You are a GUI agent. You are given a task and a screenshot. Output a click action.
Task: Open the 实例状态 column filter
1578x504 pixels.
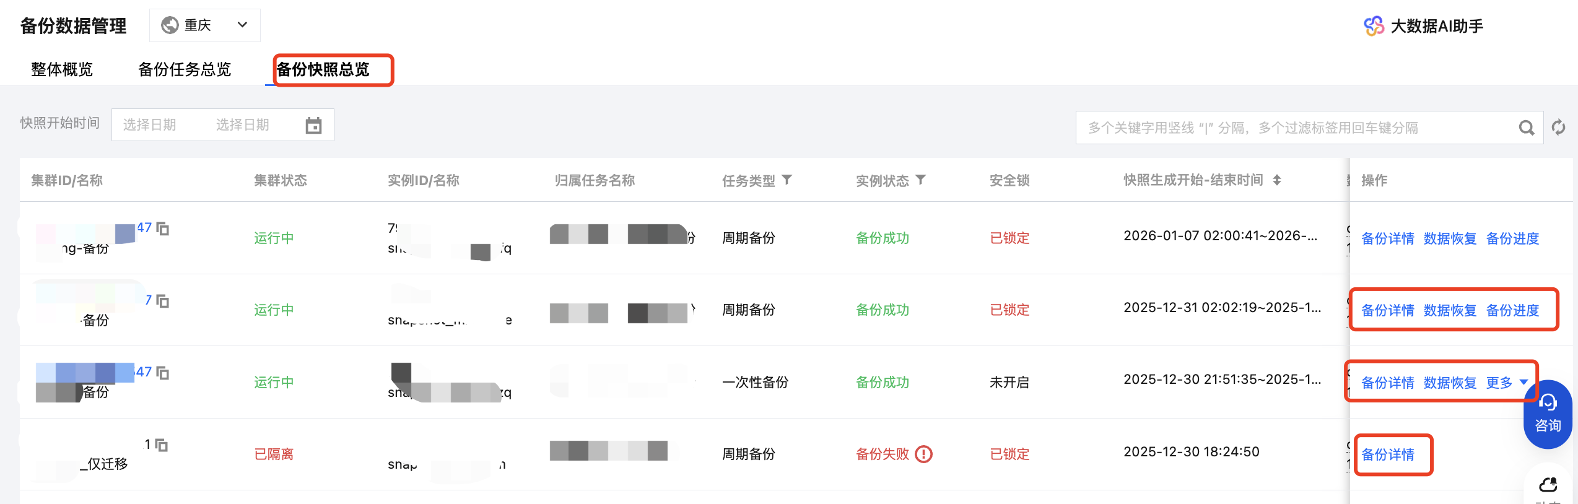[x=921, y=180]
